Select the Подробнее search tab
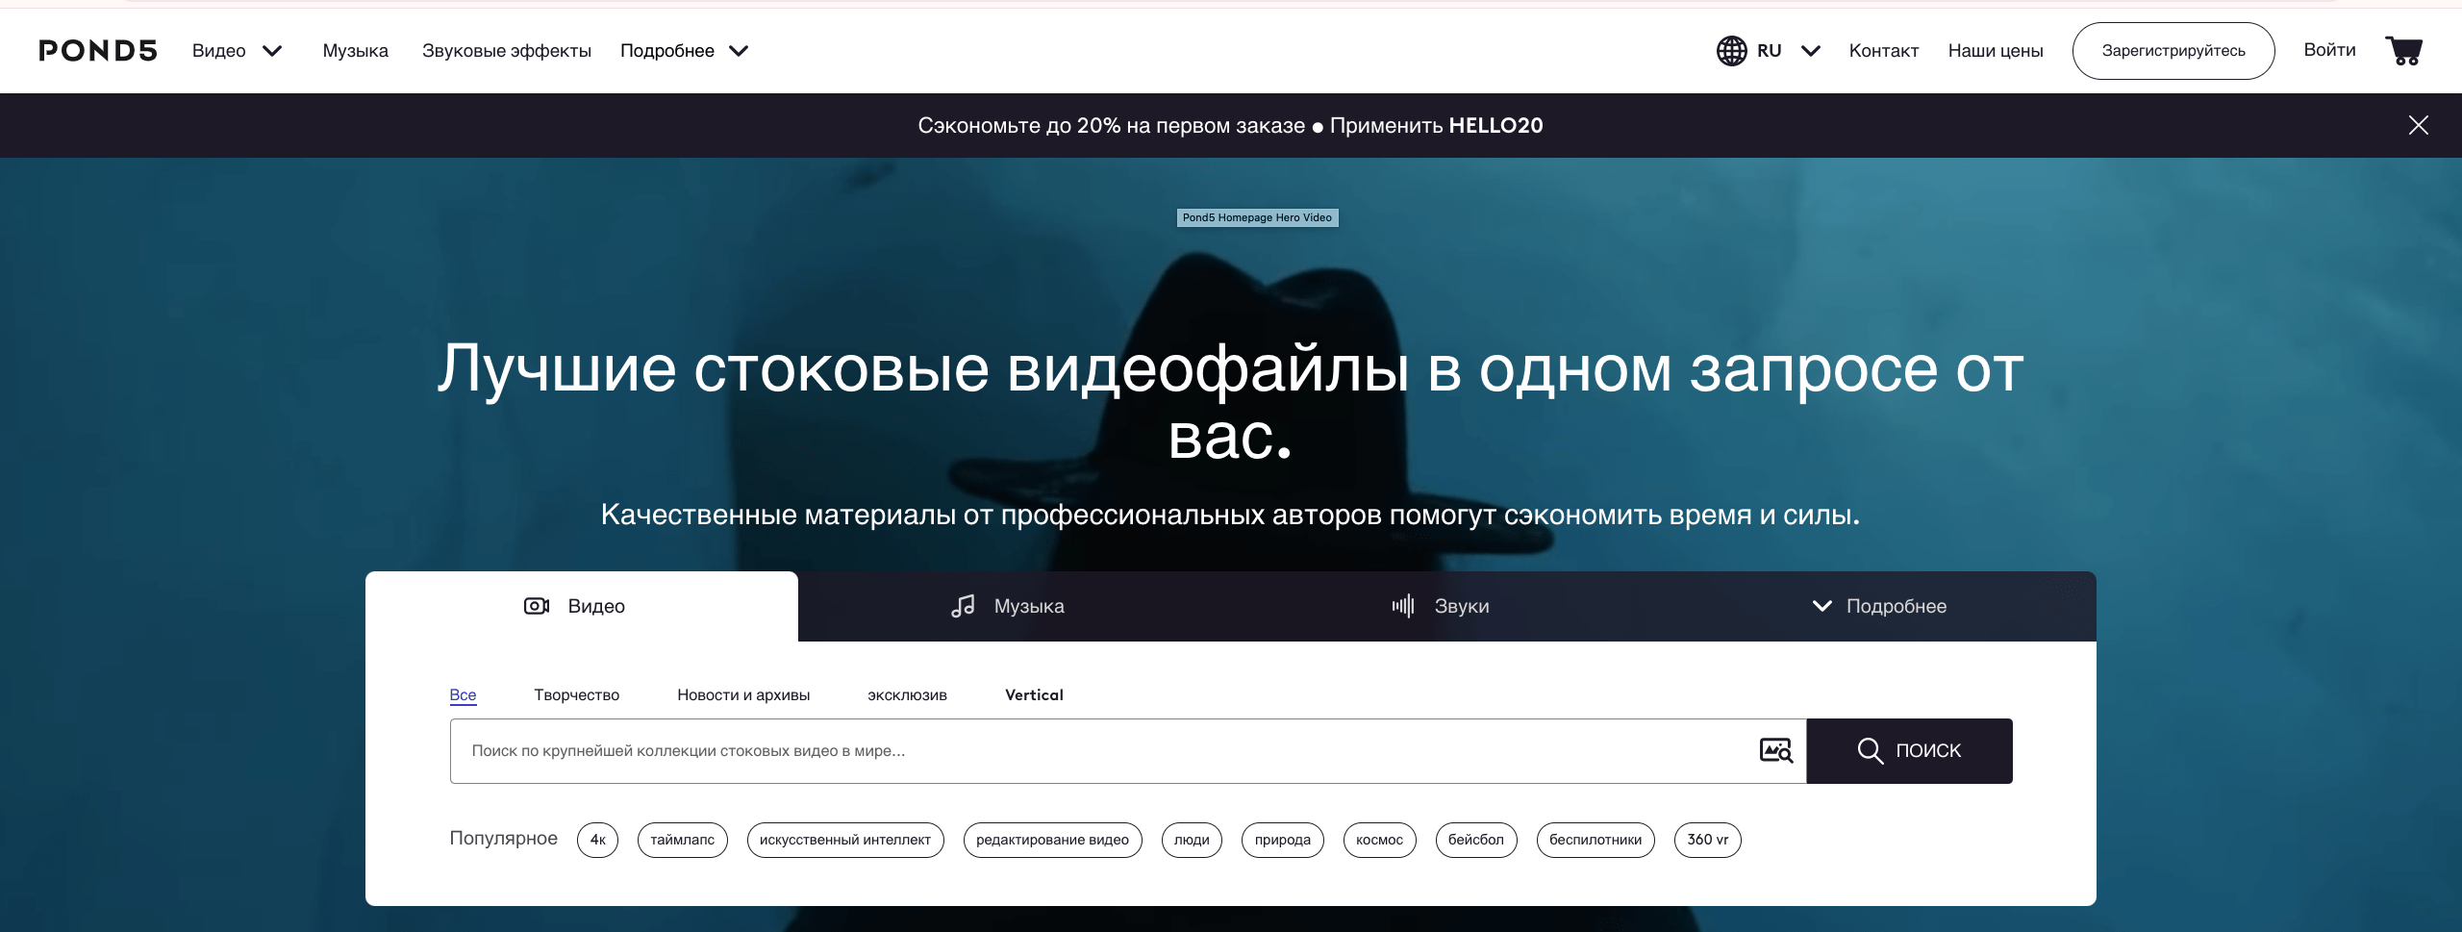The height and width of the screenshot is (932, 2462). click(1880, 606)
